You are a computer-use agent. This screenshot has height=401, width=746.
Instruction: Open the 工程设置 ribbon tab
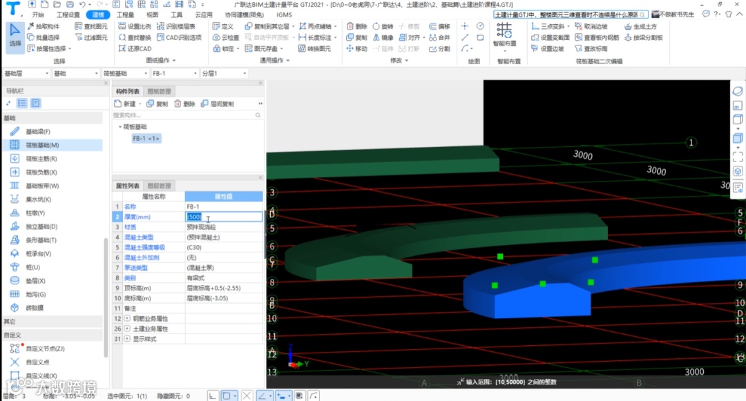(x=68, y=14)
